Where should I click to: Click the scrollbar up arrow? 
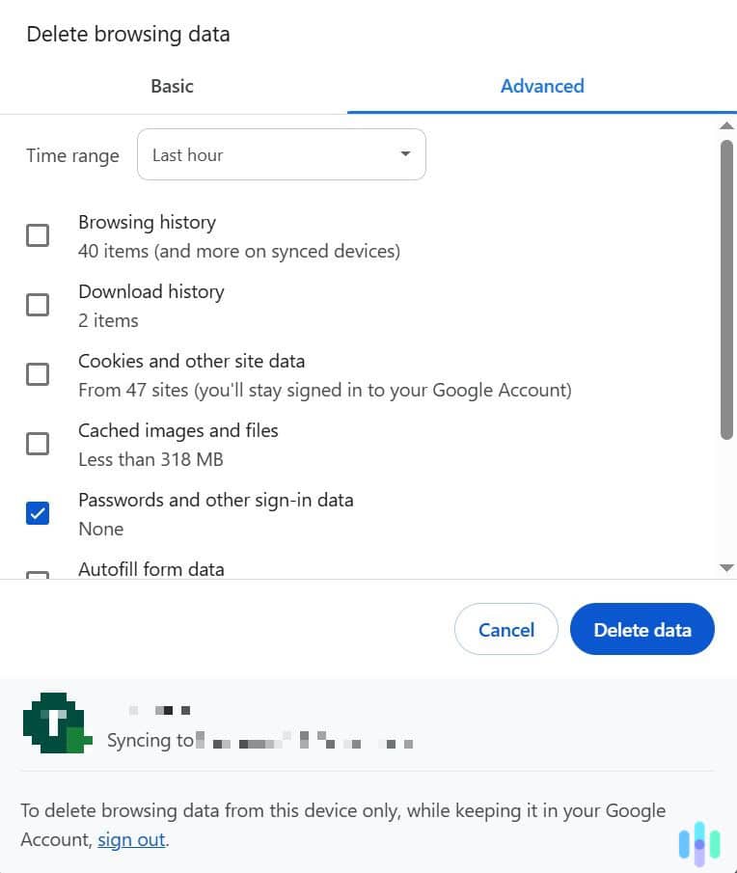pos(728,124)
